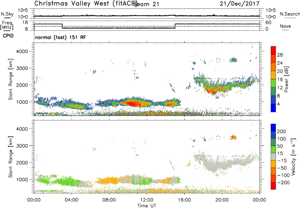This screenshot has width=300, height=208.
Task: Click the '4000' tick on the power panel
Action: 22,51
